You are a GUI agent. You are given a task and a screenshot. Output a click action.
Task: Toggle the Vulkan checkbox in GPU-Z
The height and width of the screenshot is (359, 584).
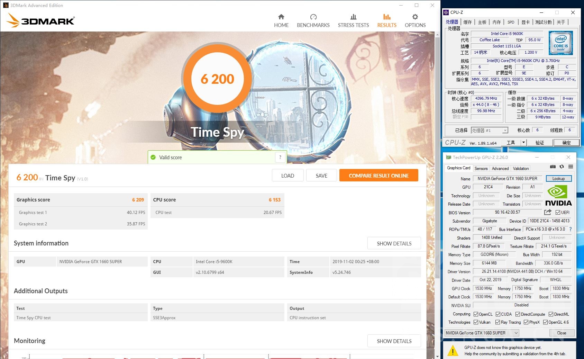pos(476,322)
